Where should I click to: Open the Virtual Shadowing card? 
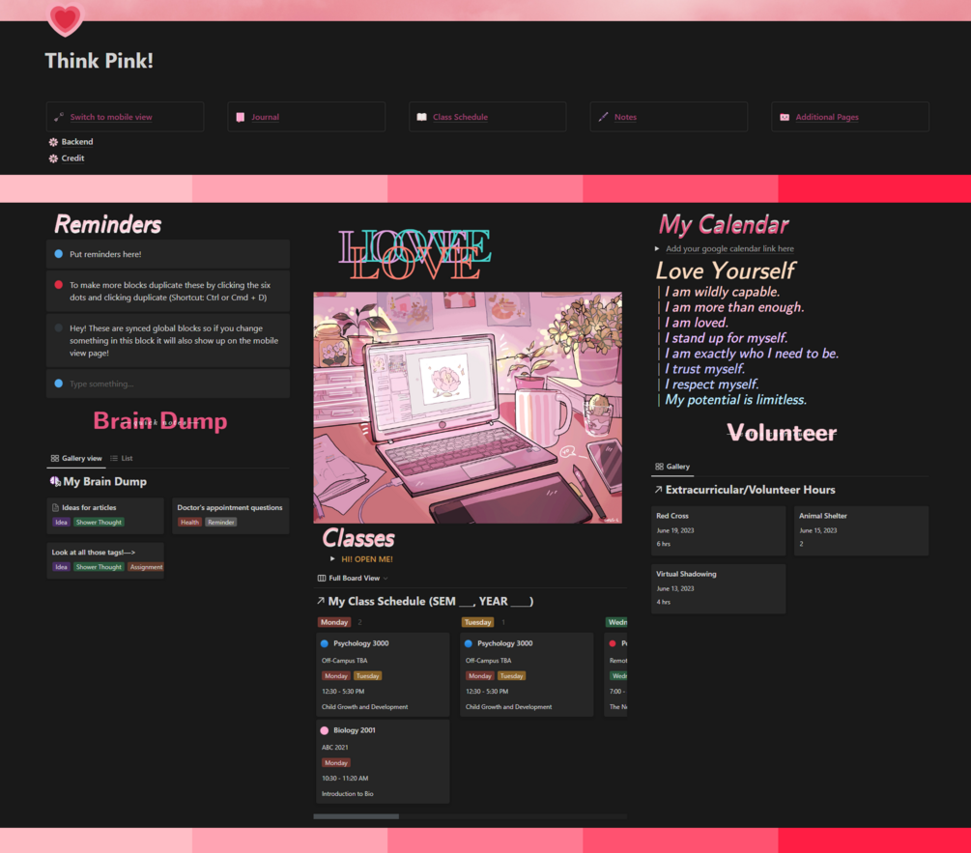tap(718, 588)
